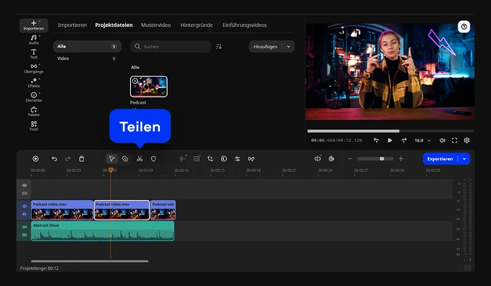Open the help question mark icon
Viewport: 491px width, 286px height.
pyautogui.click(x=464, y=27)
